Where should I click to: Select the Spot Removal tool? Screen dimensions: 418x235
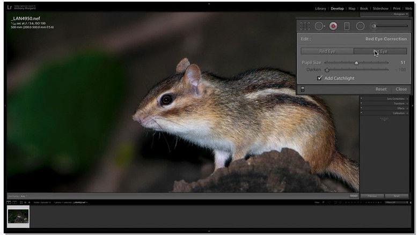(320, 26)
